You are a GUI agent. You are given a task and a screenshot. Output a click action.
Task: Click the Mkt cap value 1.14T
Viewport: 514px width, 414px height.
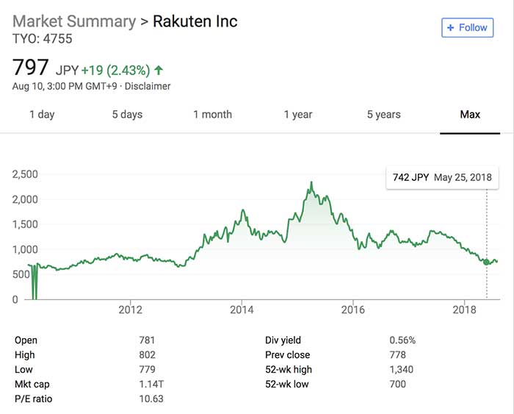tap(151, 384)
